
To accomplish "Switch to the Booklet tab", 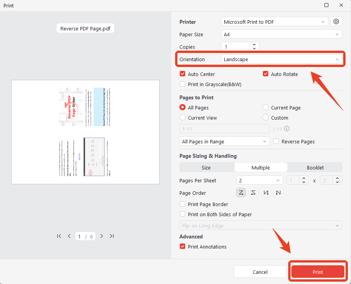I will coord(315,168).
